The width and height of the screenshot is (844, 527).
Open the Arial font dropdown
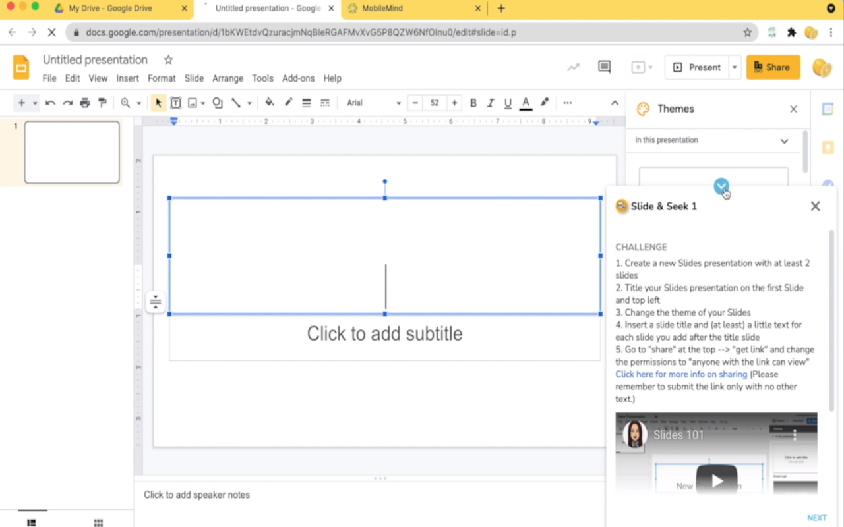(374, 103)
